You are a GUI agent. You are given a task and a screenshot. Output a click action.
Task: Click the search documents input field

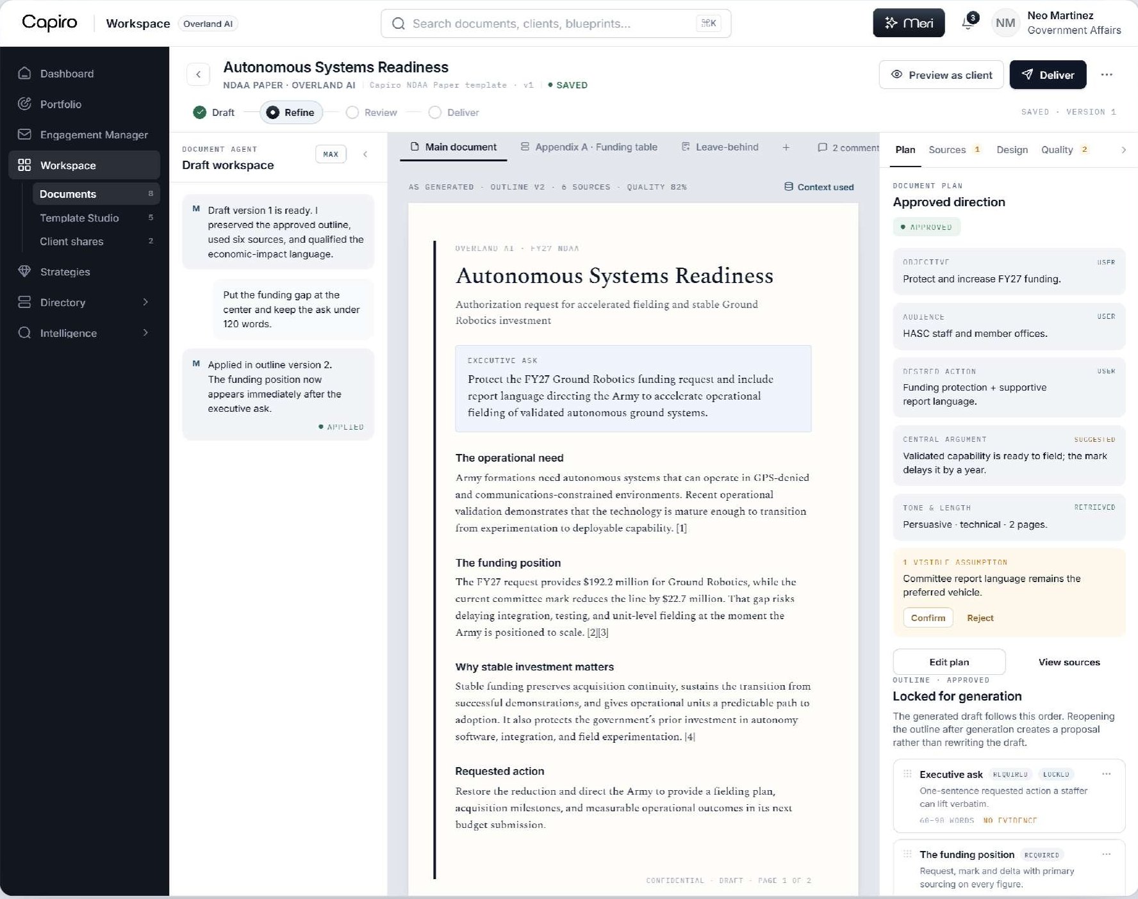[556, 24]
